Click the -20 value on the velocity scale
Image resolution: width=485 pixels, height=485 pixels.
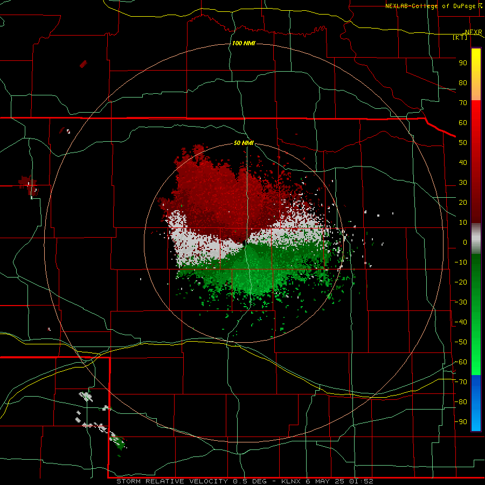click(461, 282)
